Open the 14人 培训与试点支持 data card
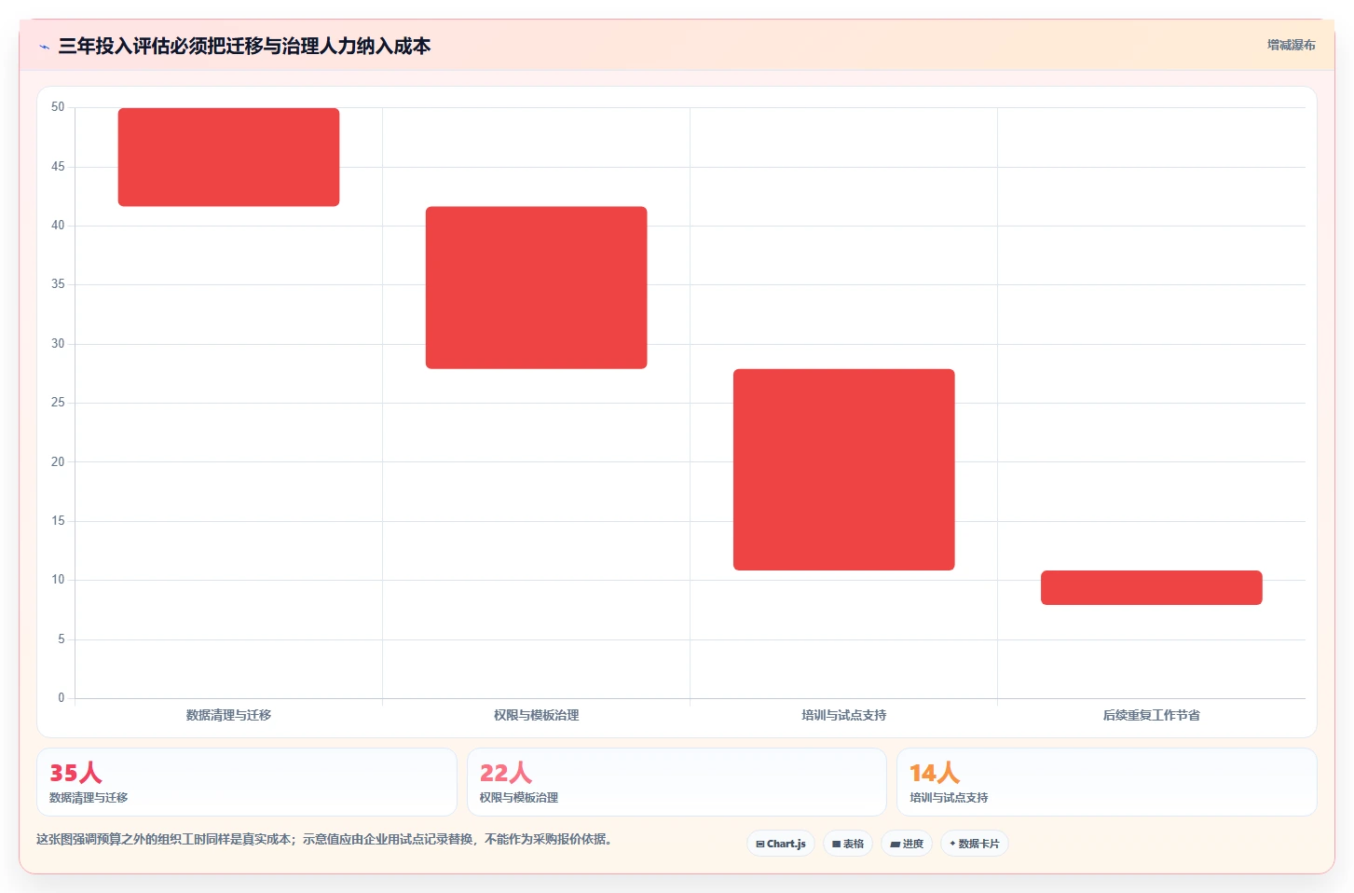 point(1106,782)
